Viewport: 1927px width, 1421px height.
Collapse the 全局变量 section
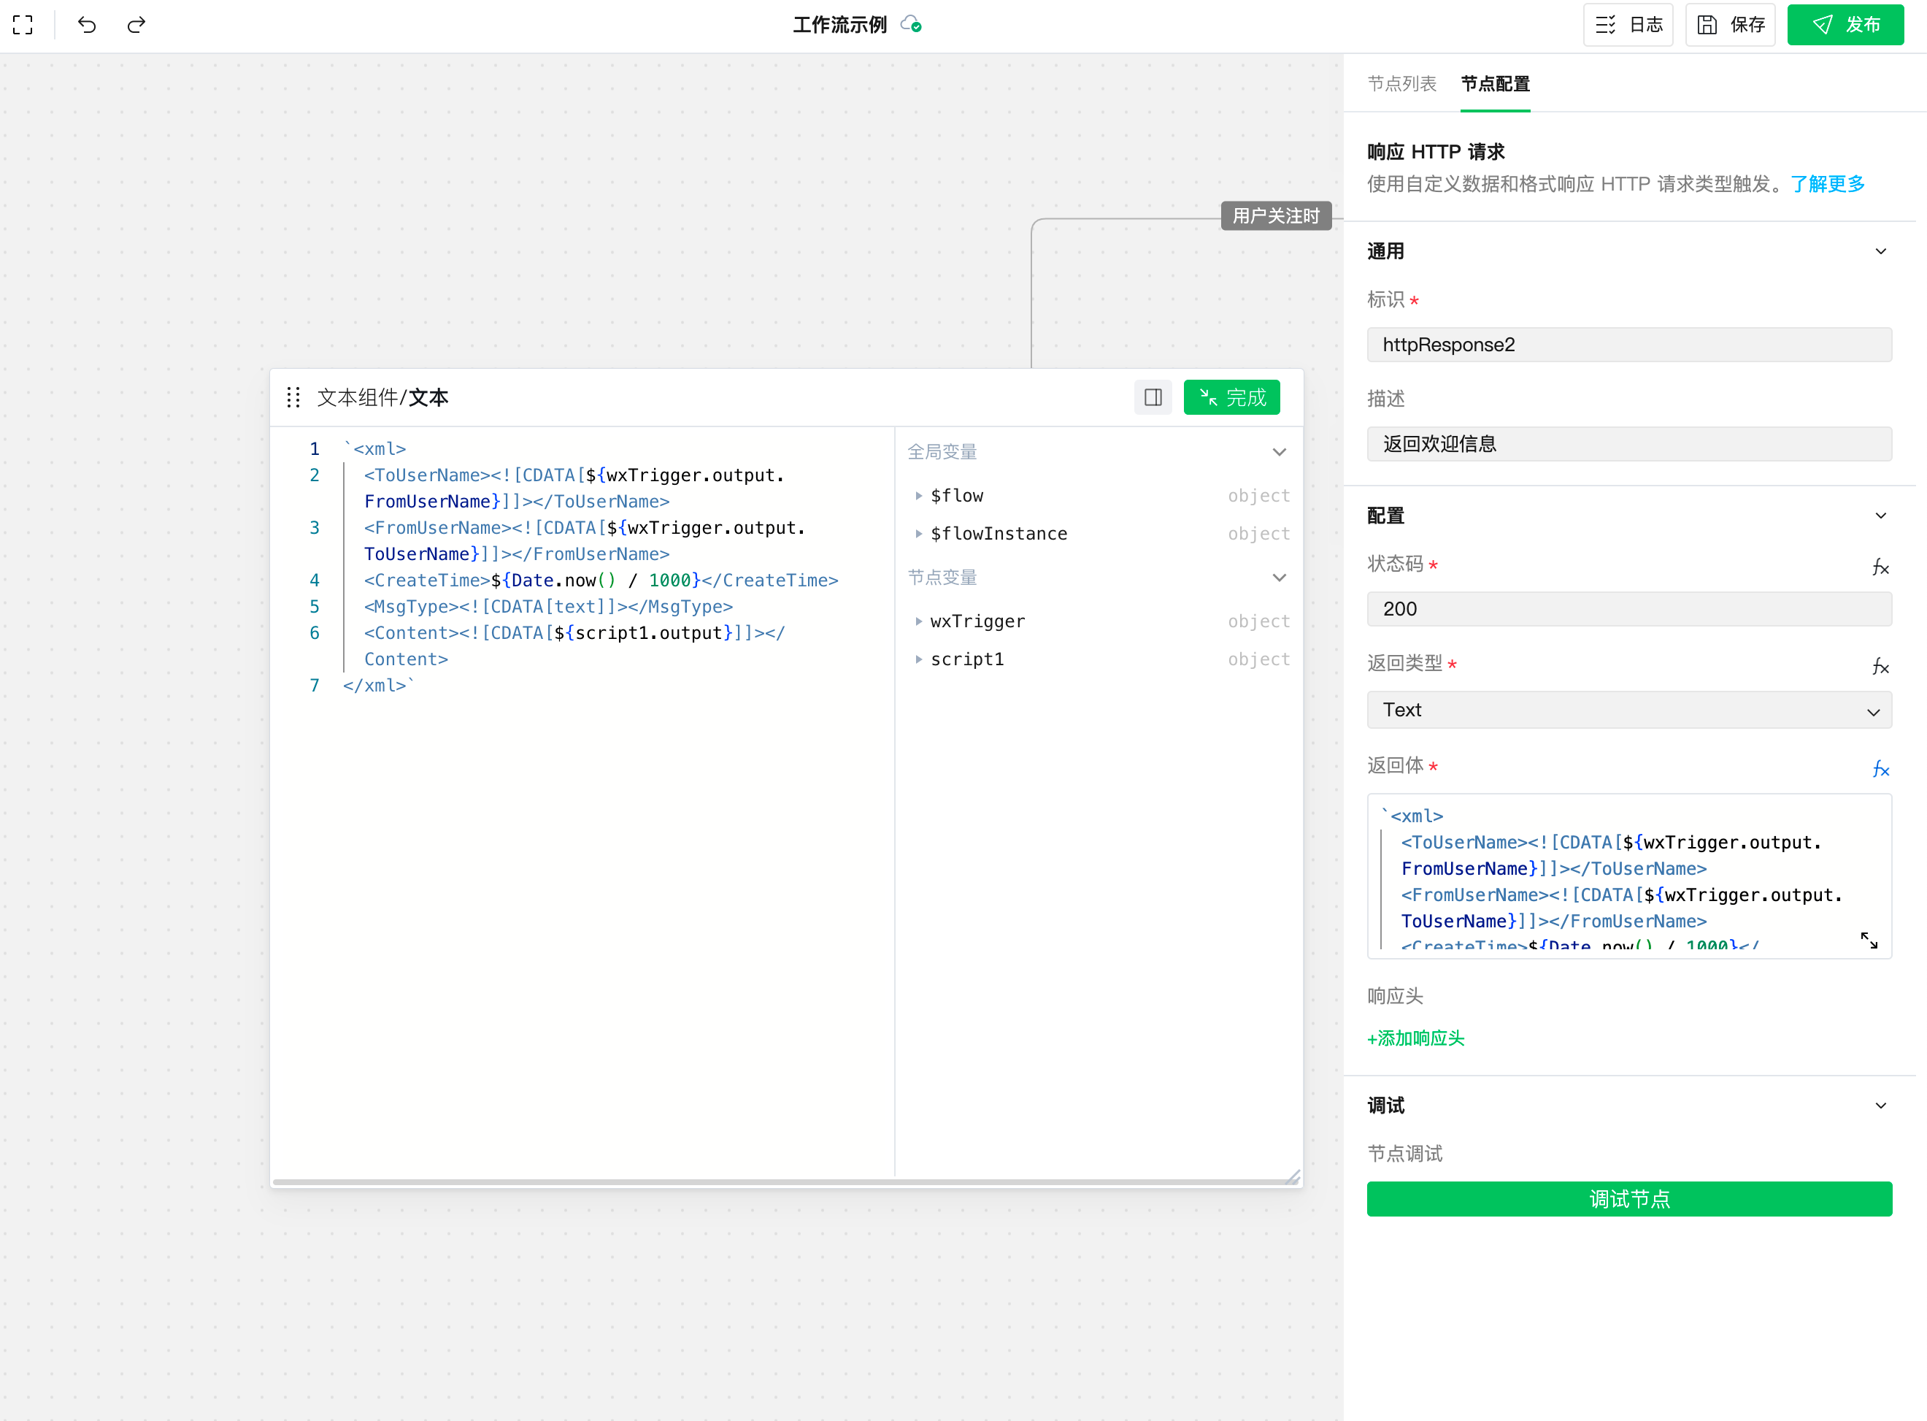(1279, 453)
